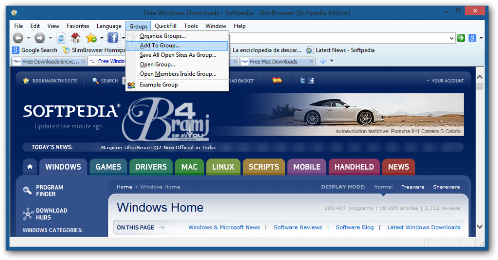Click Software Reviews link
Image resolution: width=498 pixels, height=260 pixels.
click(298, 227)
